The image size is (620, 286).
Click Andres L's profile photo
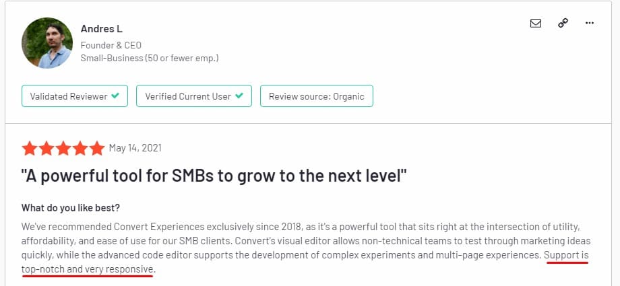[46, 43]
